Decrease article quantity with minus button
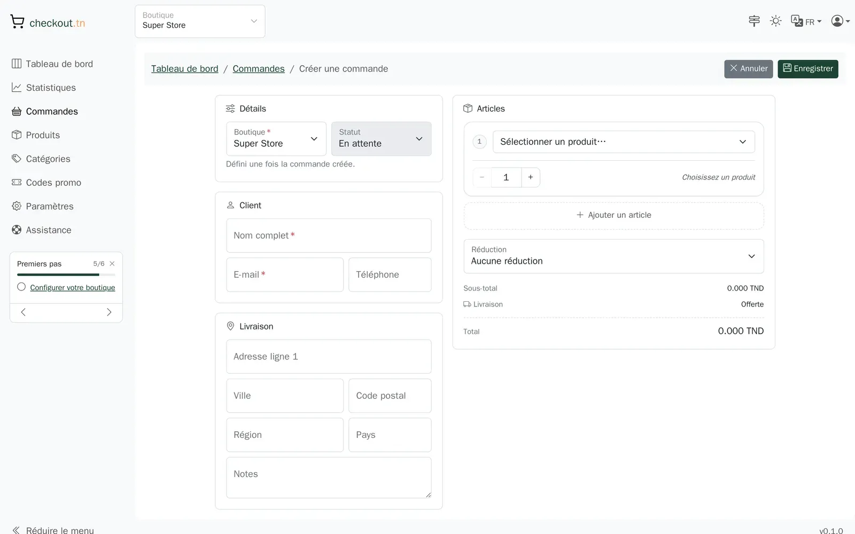The height and width of the screenshot is (534, 855). (x=482, y=177)
